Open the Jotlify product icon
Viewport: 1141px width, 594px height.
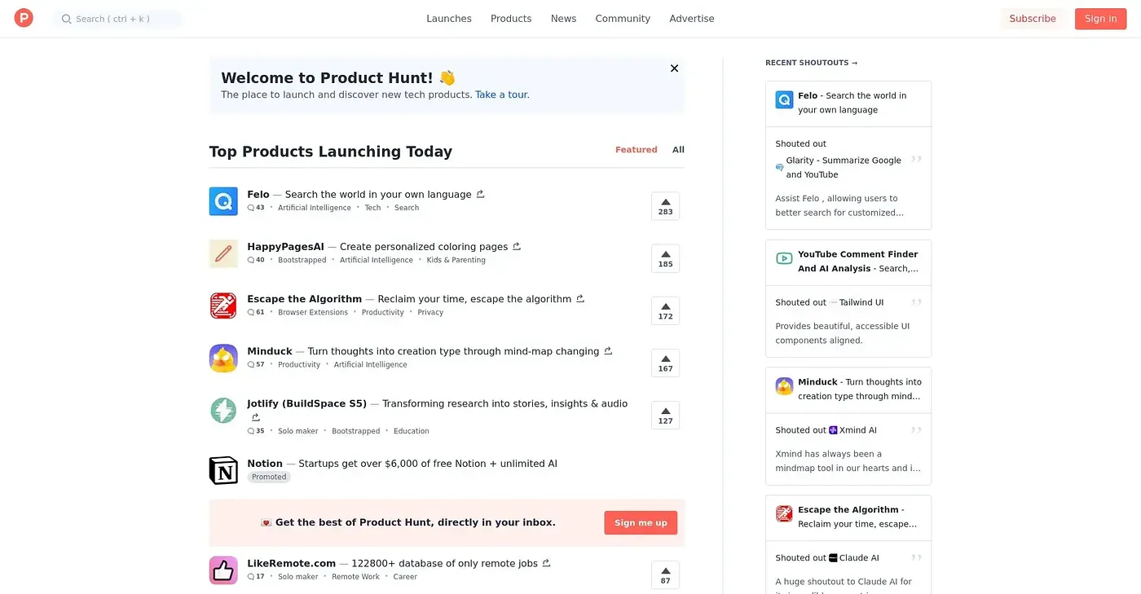pyautogui.click(x=223, y=410)
